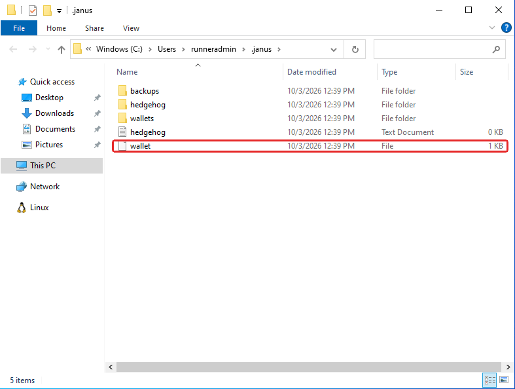Select the backups folder

[310, 91]
